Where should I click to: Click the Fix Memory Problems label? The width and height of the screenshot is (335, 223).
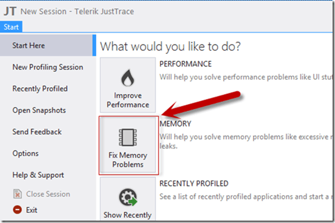128,160
